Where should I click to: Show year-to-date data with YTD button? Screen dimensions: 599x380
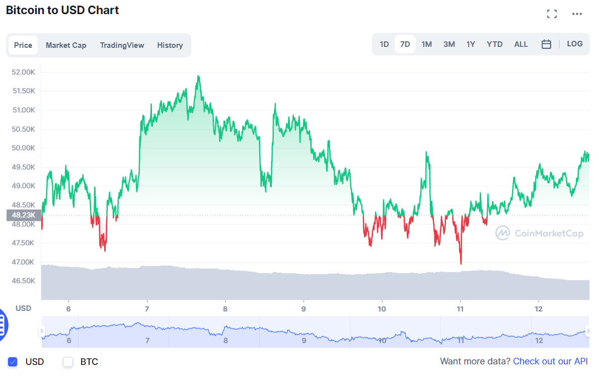tap(494, 44)
